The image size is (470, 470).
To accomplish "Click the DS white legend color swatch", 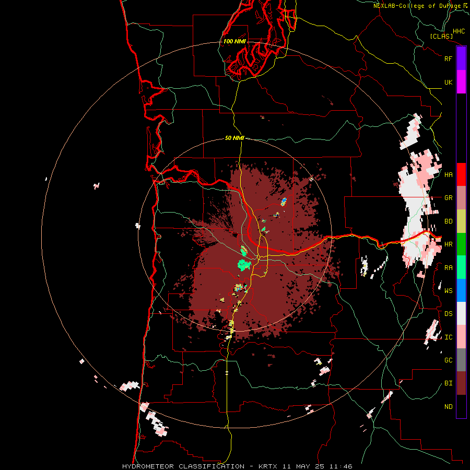I will click(461, 313).
